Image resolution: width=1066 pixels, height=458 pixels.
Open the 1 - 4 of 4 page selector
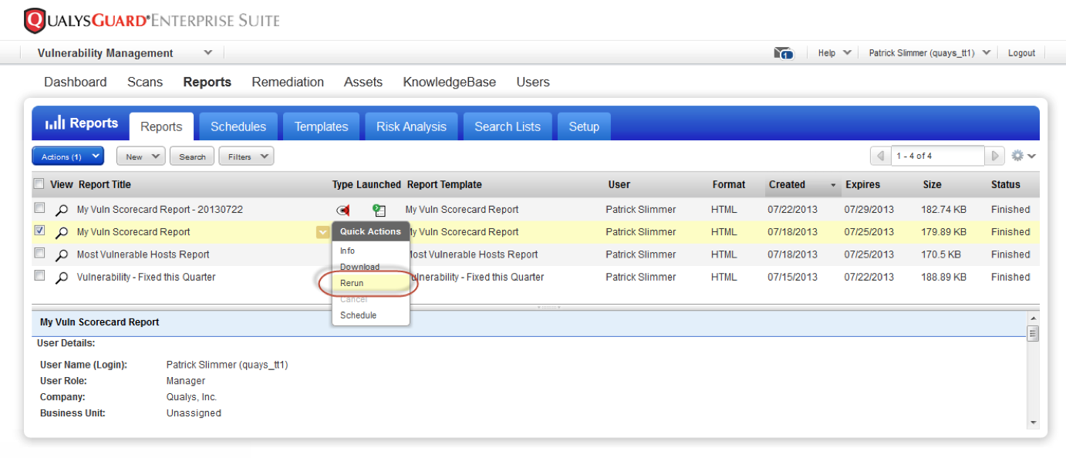pyautogui.click(x=937, y=156)
